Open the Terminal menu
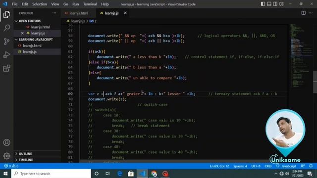 point(90,4)
